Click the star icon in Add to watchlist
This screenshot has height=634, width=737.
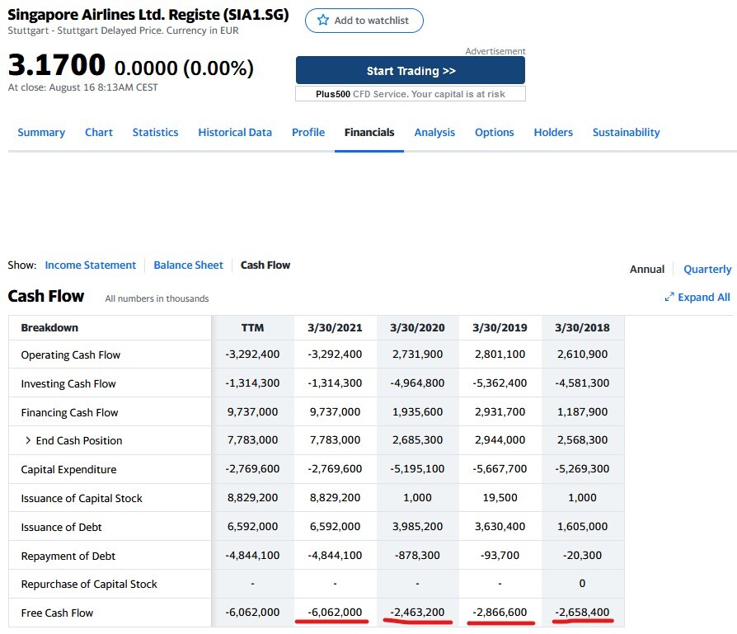323,21
